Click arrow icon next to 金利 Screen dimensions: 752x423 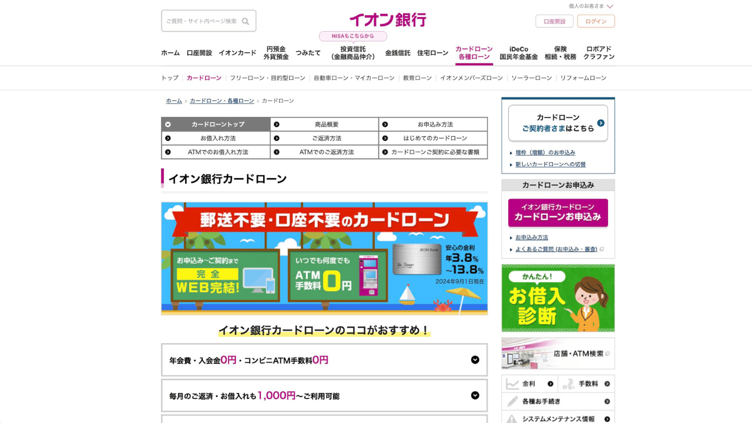(x=550, y=384)
